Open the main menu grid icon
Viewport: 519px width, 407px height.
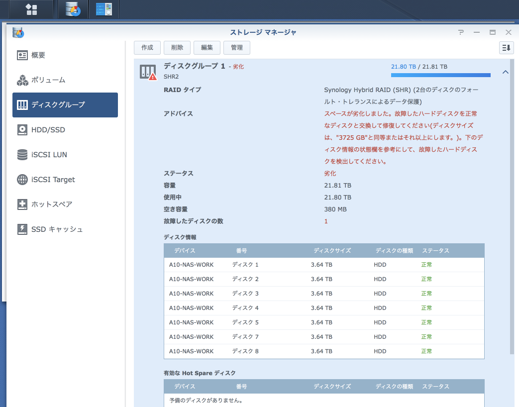pos(31,9)
